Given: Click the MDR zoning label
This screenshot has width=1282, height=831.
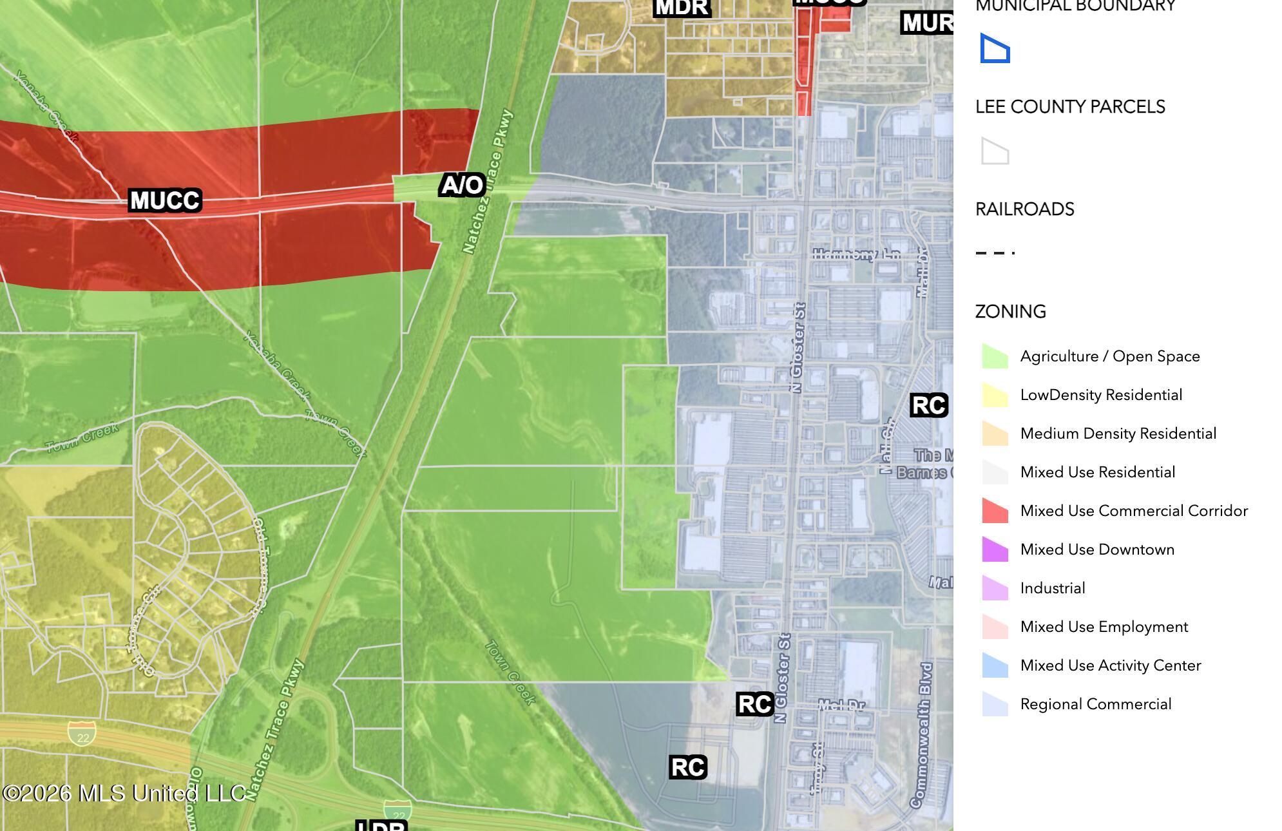Looking at the screenshot, I should [x=682, y=8].
